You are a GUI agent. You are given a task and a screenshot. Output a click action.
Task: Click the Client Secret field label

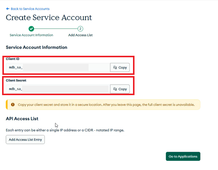point(16,81)
